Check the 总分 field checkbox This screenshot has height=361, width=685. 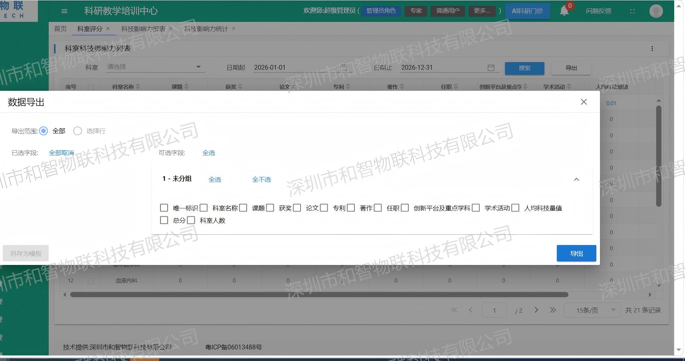tap(164, 220)
